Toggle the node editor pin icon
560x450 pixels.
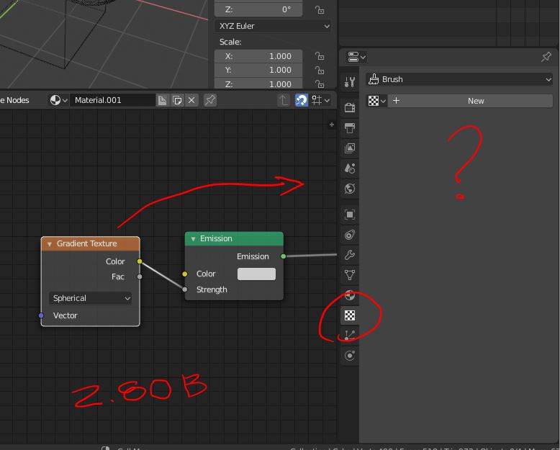(x=210, y=100)
